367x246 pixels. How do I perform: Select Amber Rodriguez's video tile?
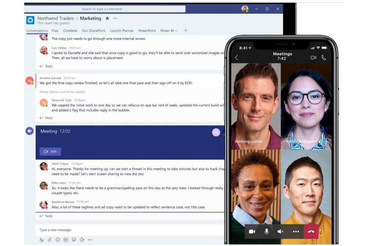[x=306, y=106]
